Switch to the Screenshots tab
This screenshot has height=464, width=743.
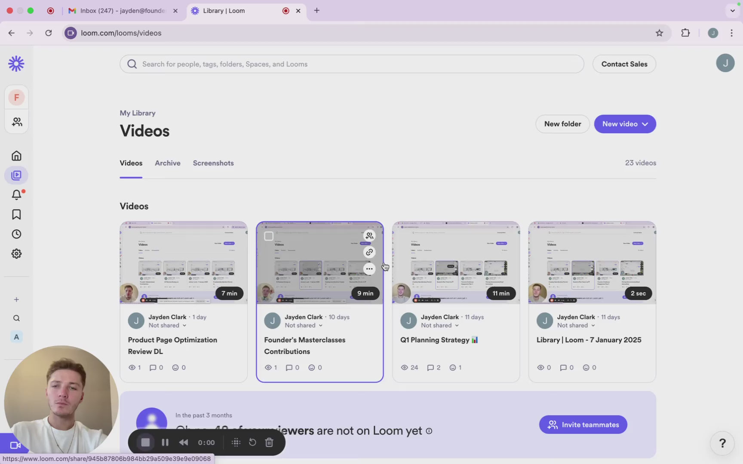click(213, 163)
